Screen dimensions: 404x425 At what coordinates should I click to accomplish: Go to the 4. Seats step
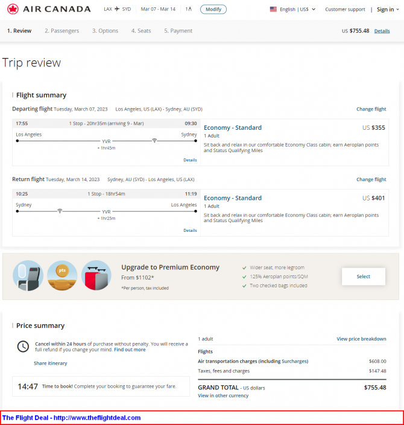[141, 31]
